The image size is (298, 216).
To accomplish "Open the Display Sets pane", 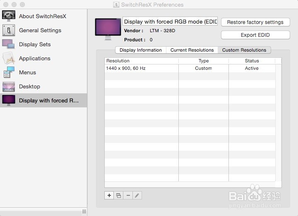I will coord(43,44).
